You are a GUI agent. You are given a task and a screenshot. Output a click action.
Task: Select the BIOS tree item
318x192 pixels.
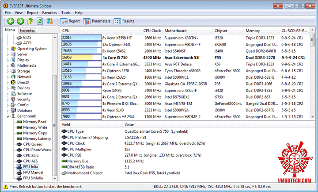(27, 38)
